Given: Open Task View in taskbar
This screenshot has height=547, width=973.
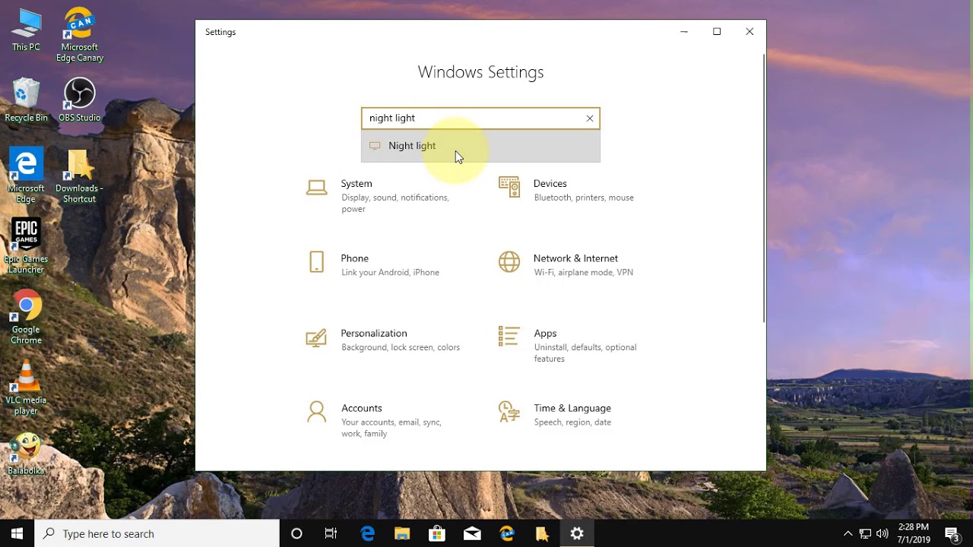Looking at the screenshot, I should (x=331, y=533).
